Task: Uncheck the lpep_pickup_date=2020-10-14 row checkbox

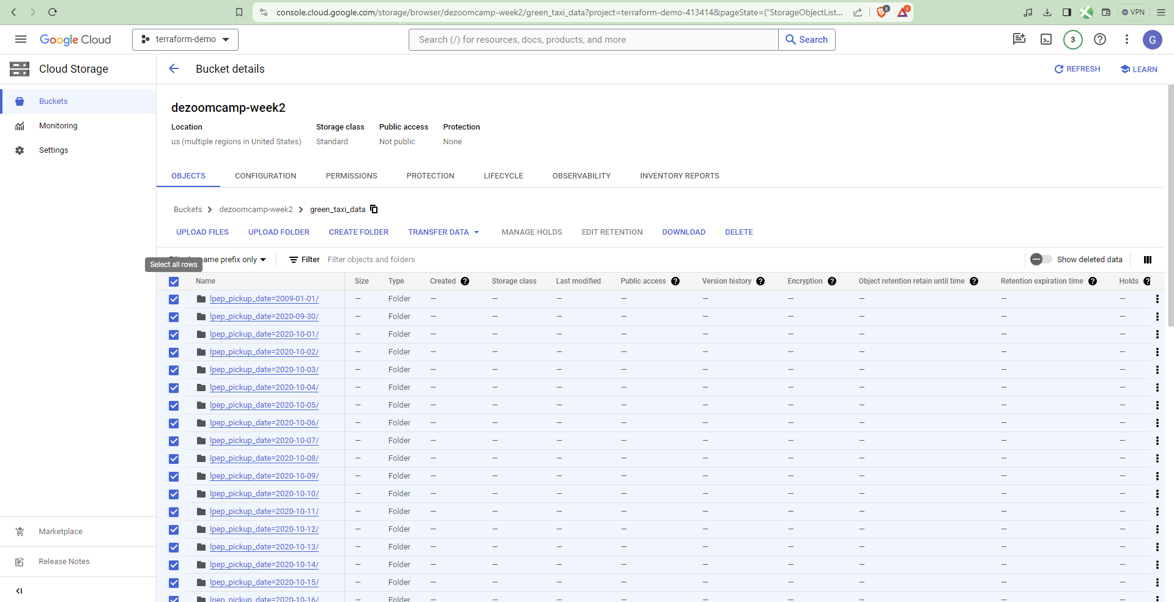Action: pyautogui.click(x=174, y=565)
